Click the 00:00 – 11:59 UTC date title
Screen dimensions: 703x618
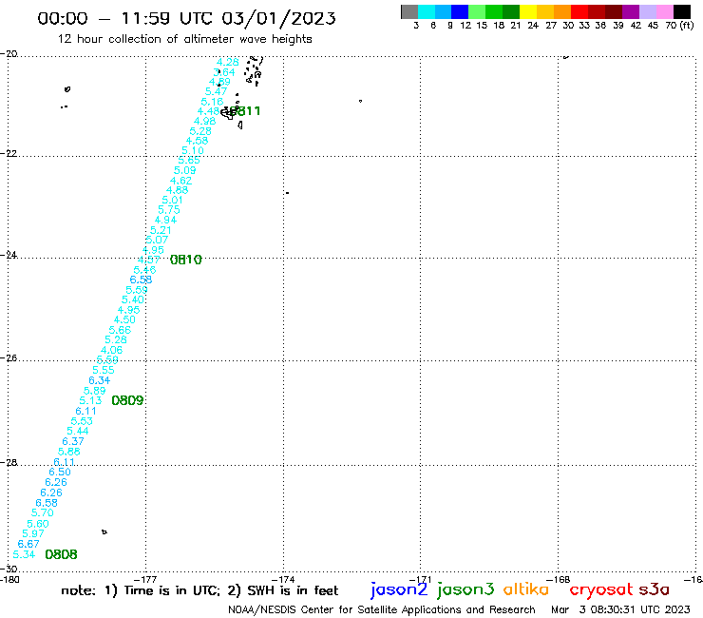[x=186, y=19]
